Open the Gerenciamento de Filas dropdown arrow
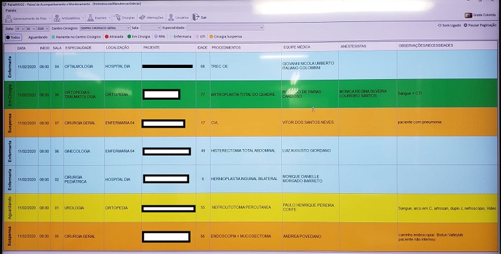The image size is (501, 254). coord(50,19)
